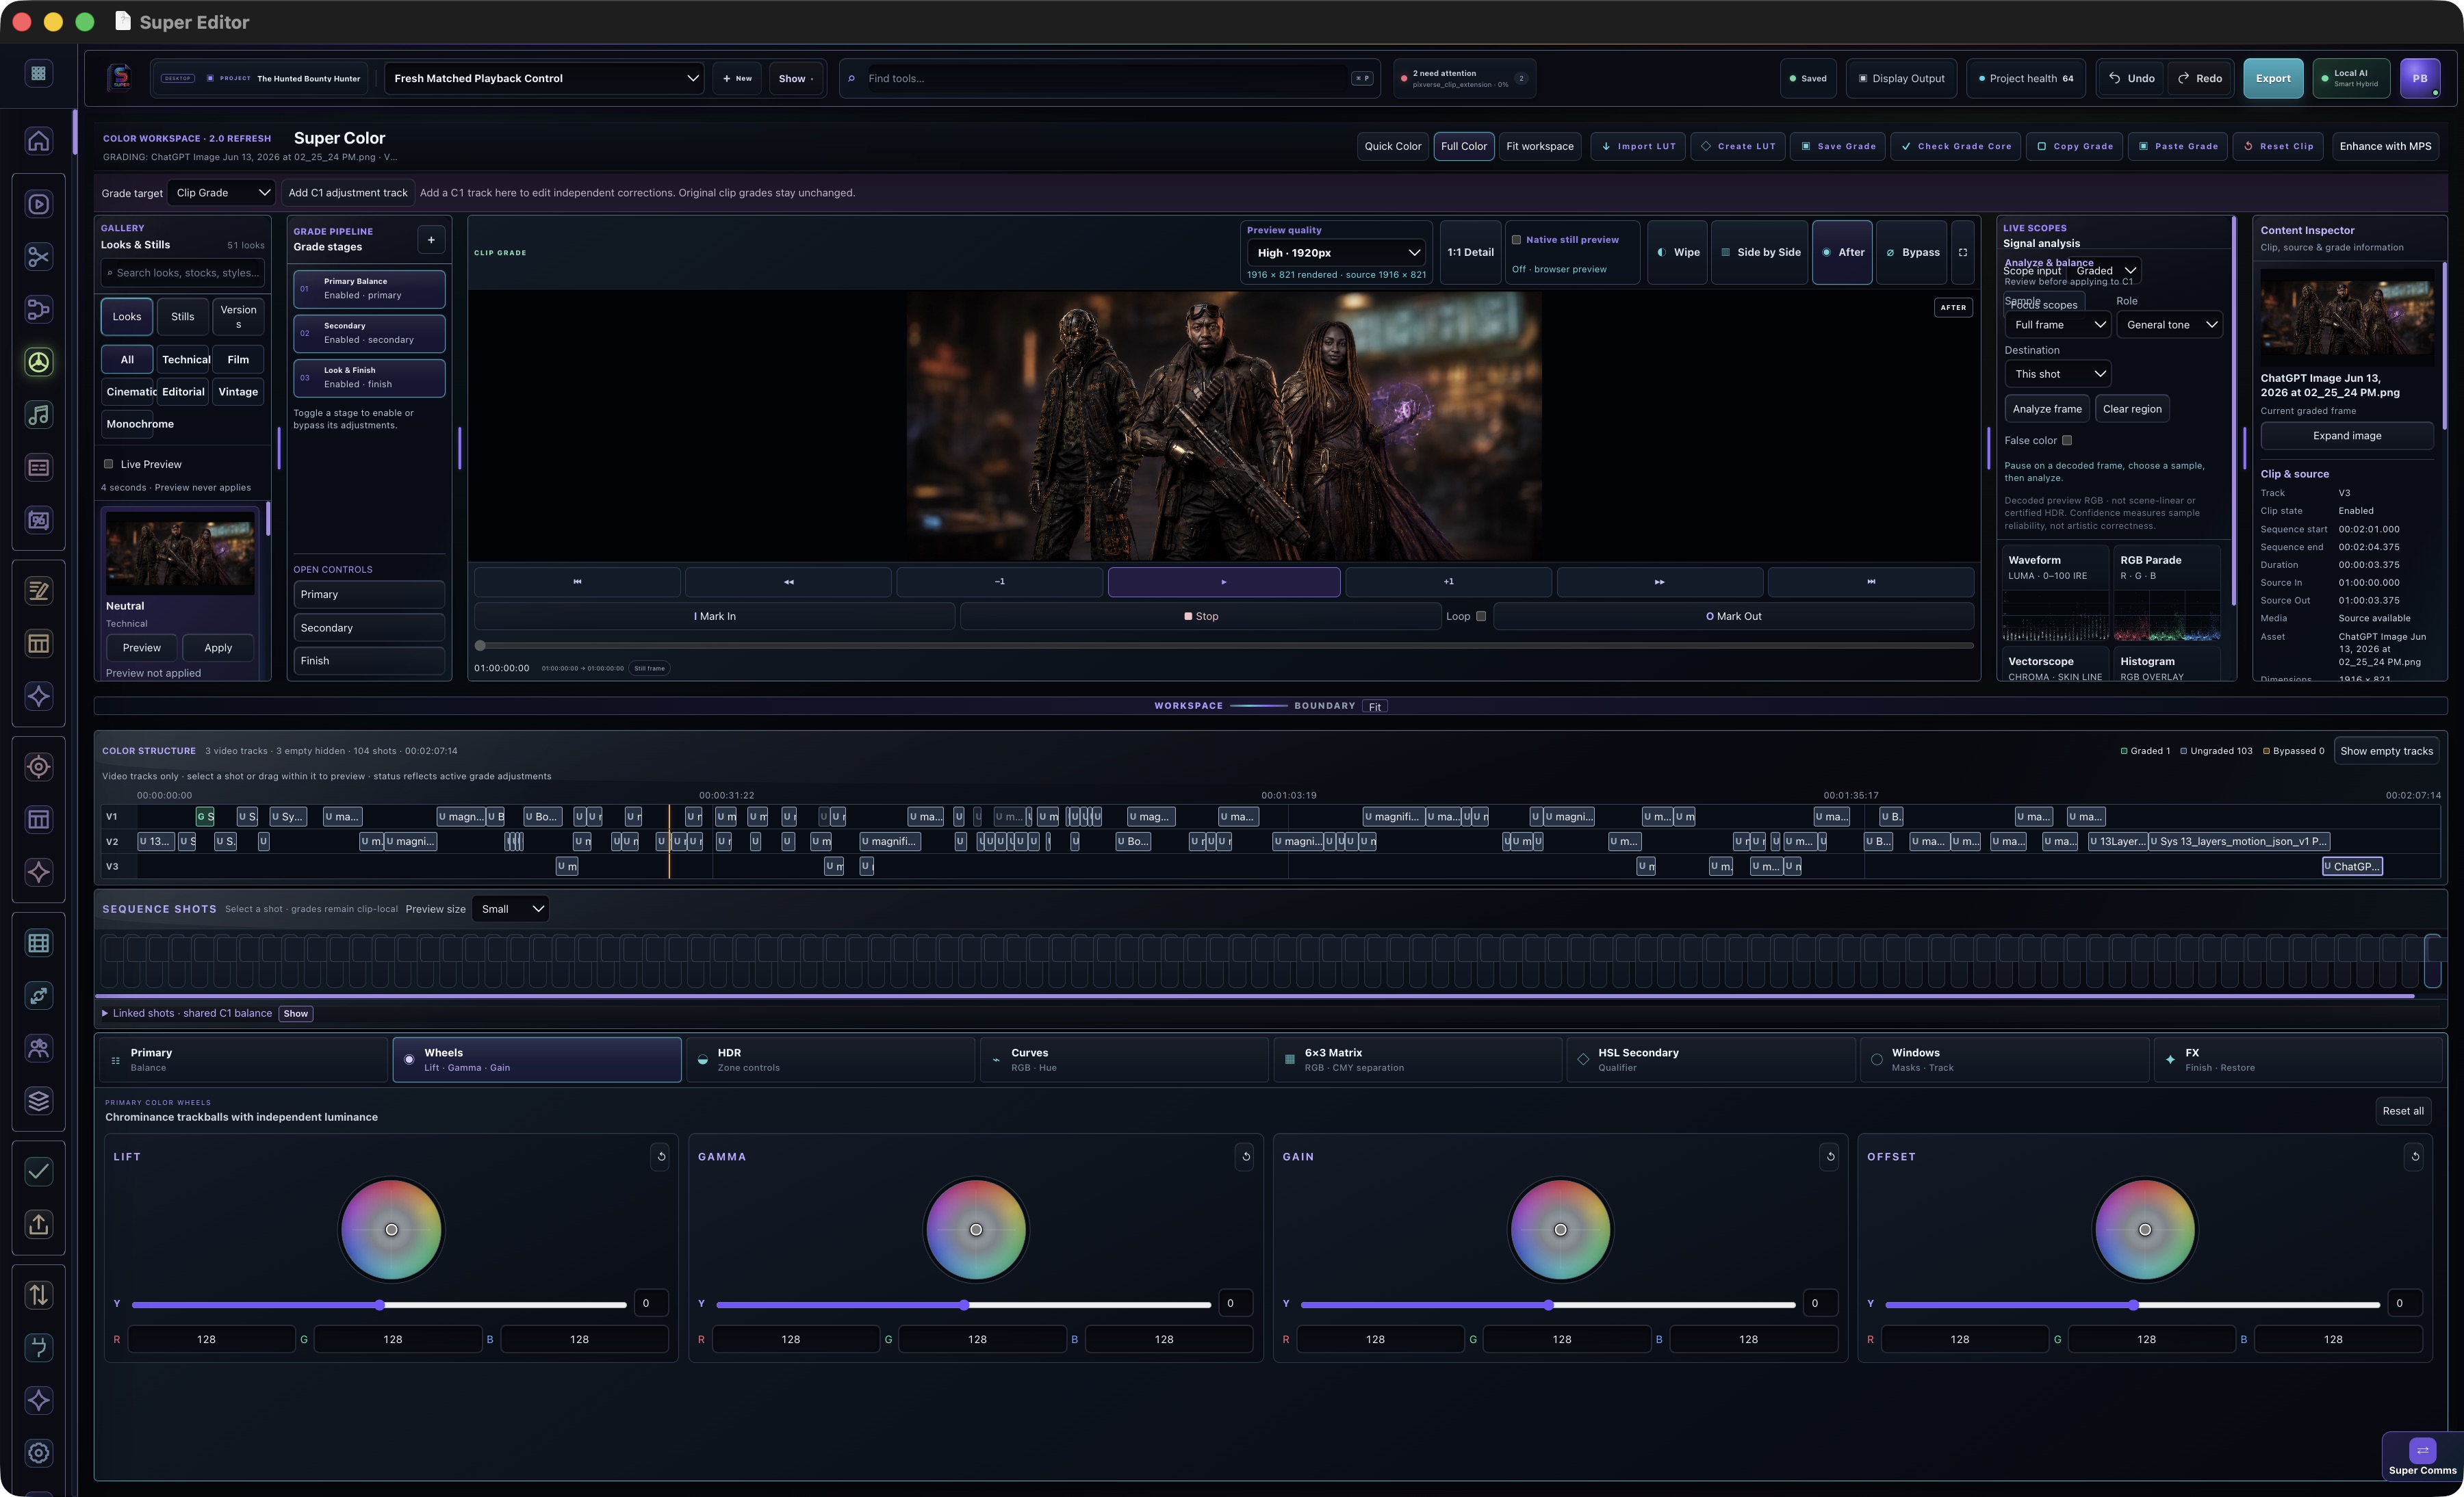The height and width of the screenshot is (1497, 2464).
Task: Reset the Lift wheel with its reset icon
Action: (661, 1156)
